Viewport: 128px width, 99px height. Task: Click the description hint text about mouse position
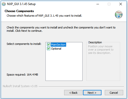(101, 50)
